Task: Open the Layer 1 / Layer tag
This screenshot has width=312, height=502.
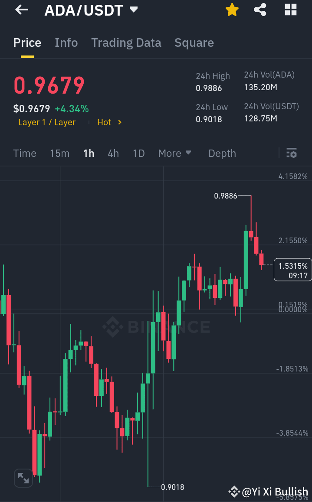Action: coord(47,122)
